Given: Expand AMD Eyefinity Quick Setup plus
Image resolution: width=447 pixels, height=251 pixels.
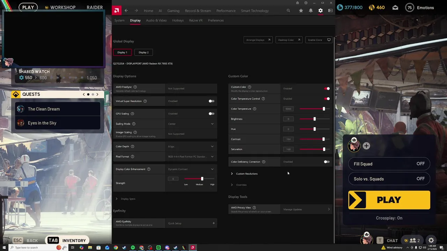Looking at the screenshot, I should 214,223.
